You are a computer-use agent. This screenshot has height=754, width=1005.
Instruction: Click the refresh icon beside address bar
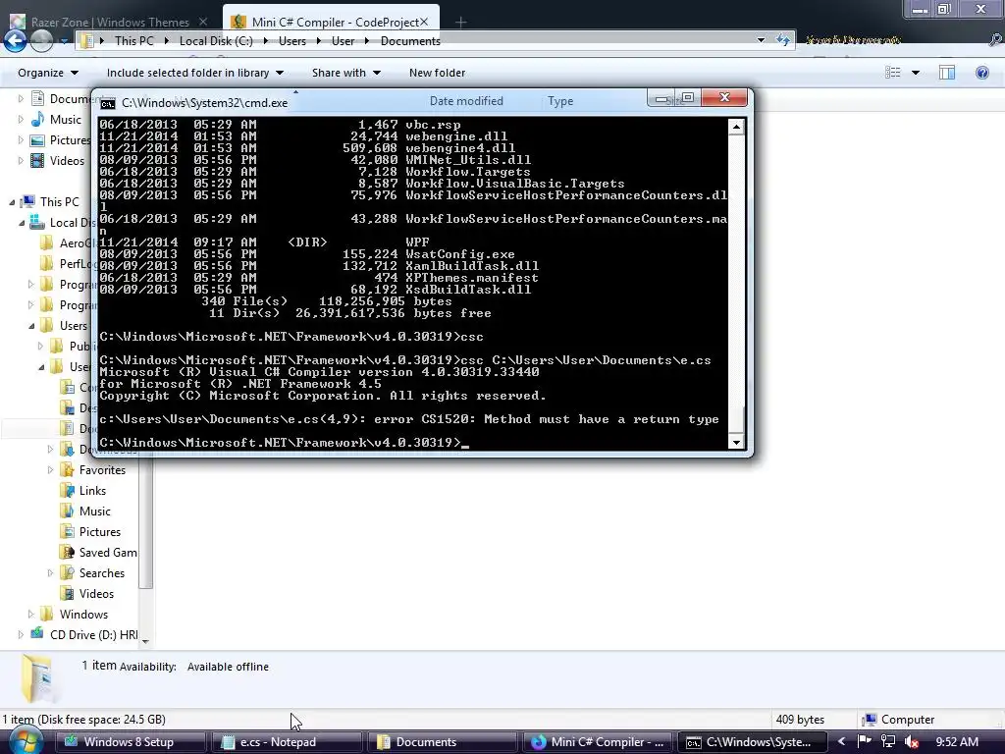(x=782, y=40)
